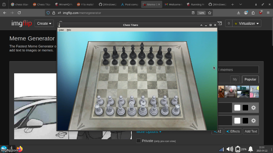Click imgflip logo
This screenshot has width=273, height=153.
click(21, 23)
